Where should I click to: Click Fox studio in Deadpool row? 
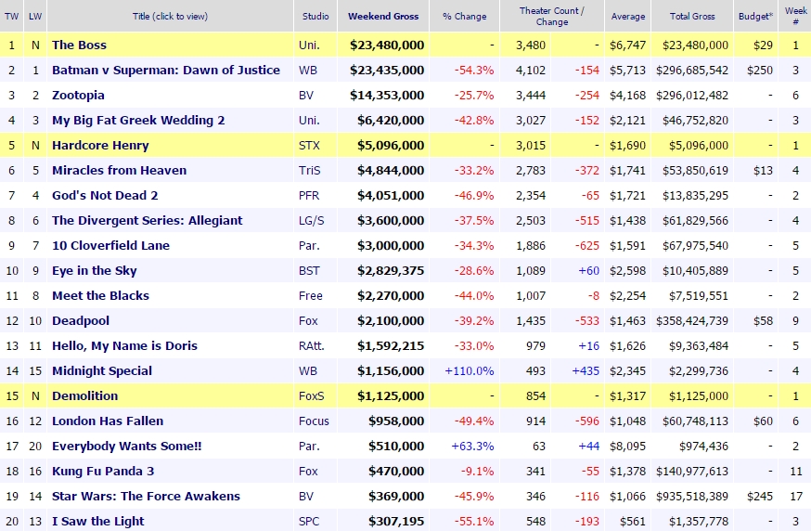click(x=308, y=321)
